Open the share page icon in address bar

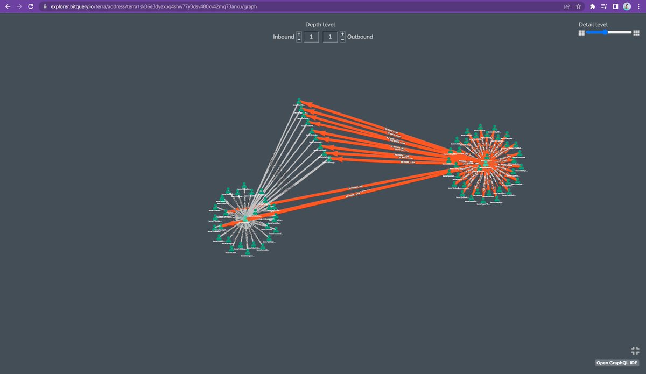click(x=567, y=6)
